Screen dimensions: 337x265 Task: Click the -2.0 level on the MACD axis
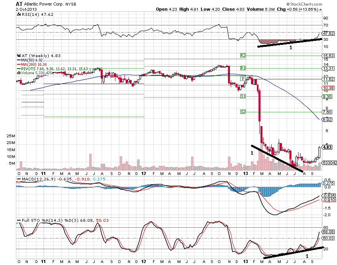(x=327, y=215)
